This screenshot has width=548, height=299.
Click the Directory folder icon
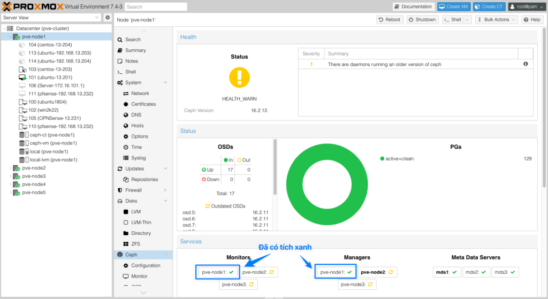[x=126, y=233]
